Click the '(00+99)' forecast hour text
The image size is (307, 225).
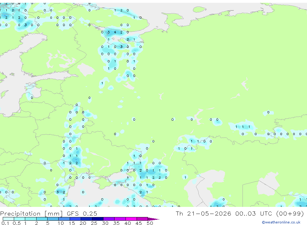[290, 213]
